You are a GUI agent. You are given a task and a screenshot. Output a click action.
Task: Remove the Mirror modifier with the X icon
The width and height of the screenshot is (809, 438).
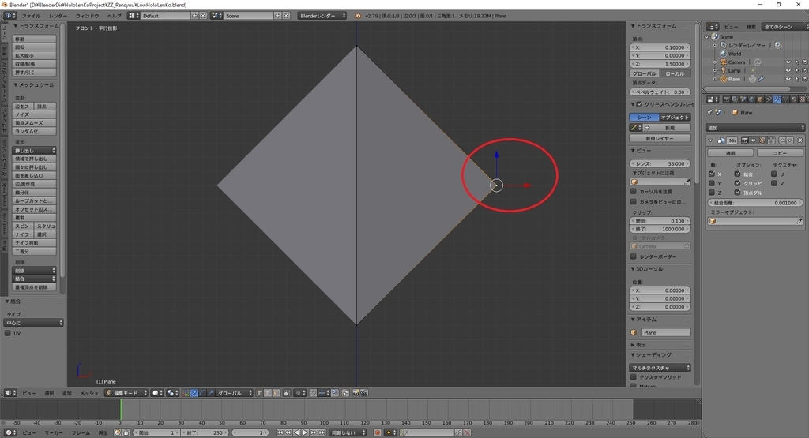coord(800,140)
